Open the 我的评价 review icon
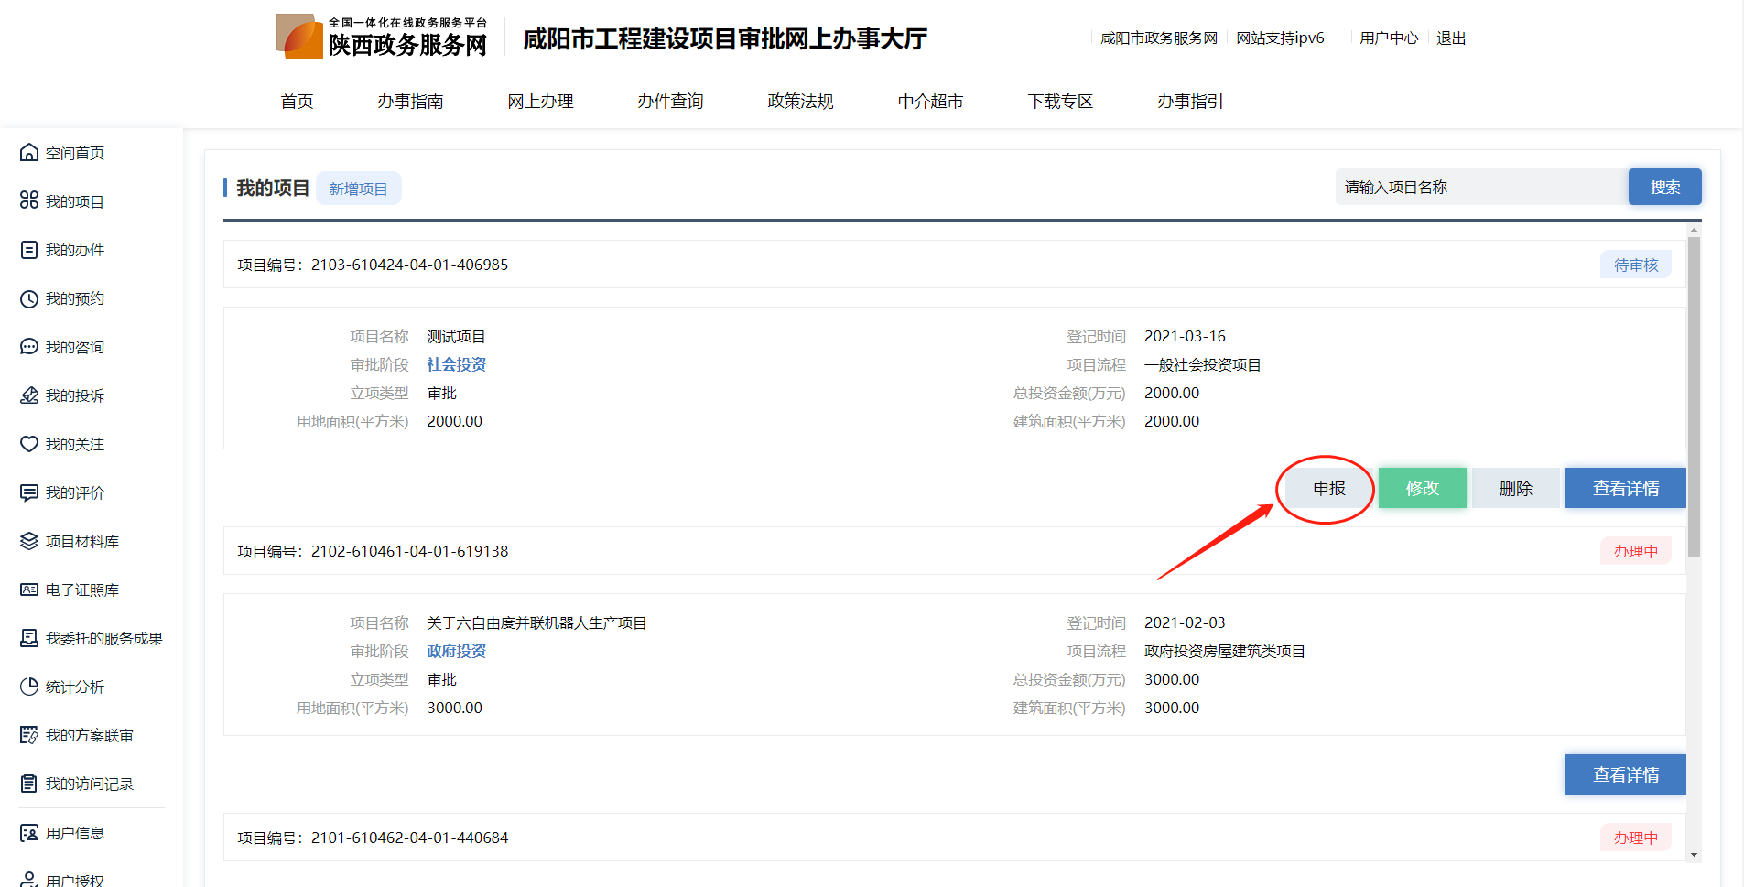1744x887 pixels. click(29, 492)
